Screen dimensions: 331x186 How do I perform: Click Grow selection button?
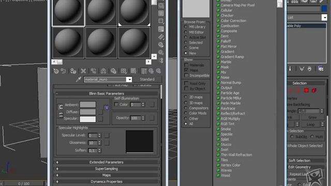pos(312,117)
